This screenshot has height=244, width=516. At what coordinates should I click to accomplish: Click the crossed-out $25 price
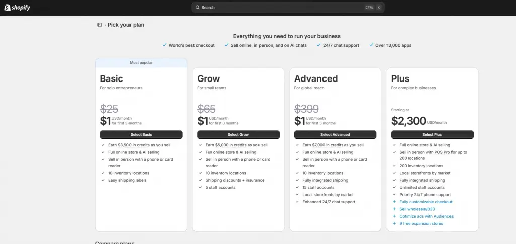pos(109,108)
